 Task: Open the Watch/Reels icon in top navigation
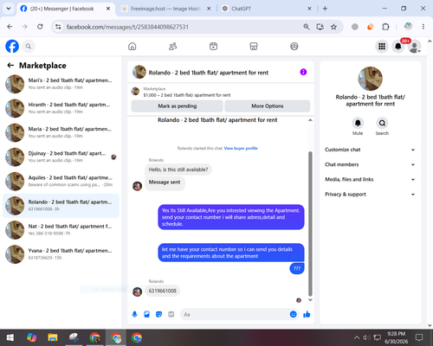213,46
